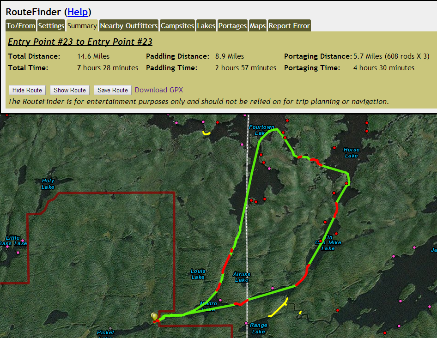Select the pink marker south of Fourtown Lake
The image size is (437, 338).
tap(269, 169)
